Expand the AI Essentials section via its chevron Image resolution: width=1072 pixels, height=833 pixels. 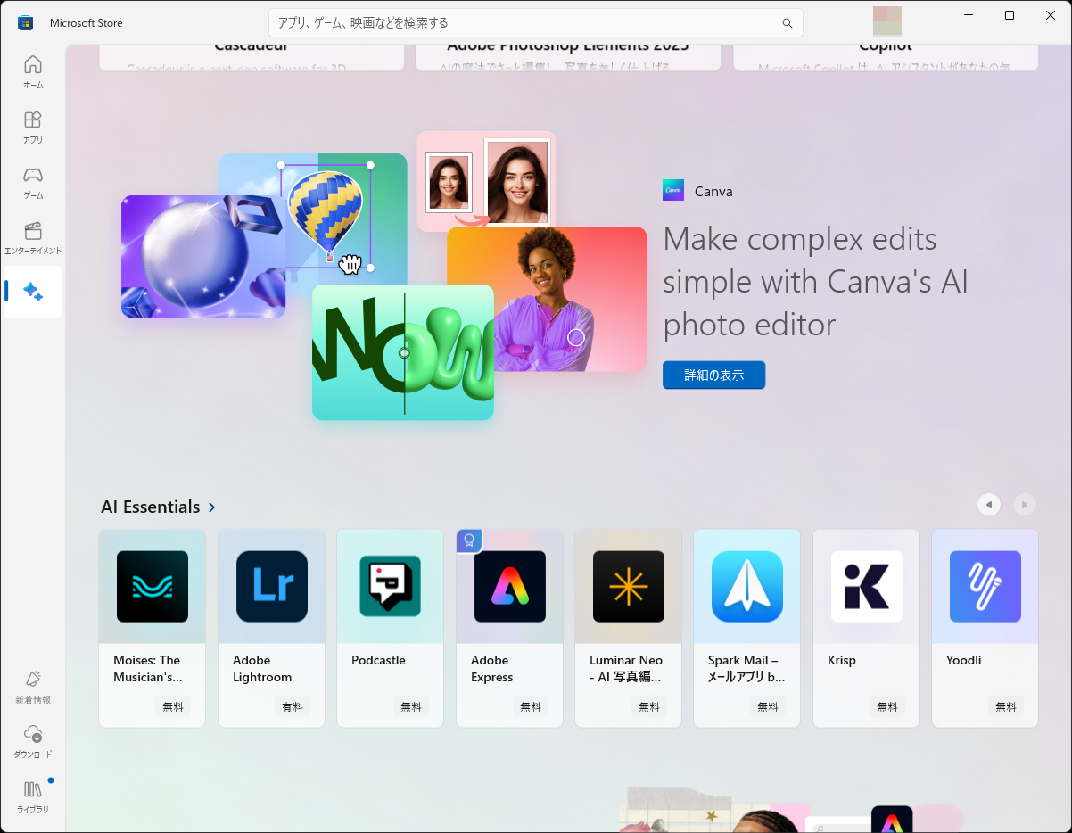pos(212,507)
